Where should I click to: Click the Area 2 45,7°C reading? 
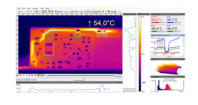(172, 20)
